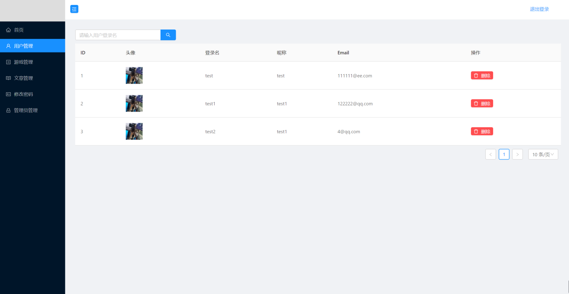569x294 pixels.
Task: Open the 首页 menu item
Action: pos(32,30)
